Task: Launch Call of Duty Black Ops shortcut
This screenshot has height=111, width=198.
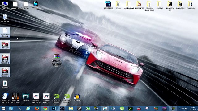Action: 5,98
